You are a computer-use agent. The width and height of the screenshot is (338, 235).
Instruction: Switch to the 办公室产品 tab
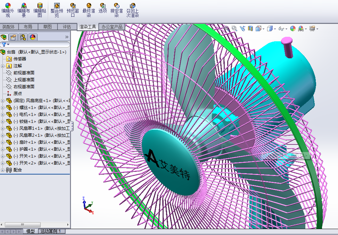coord(112,27)
